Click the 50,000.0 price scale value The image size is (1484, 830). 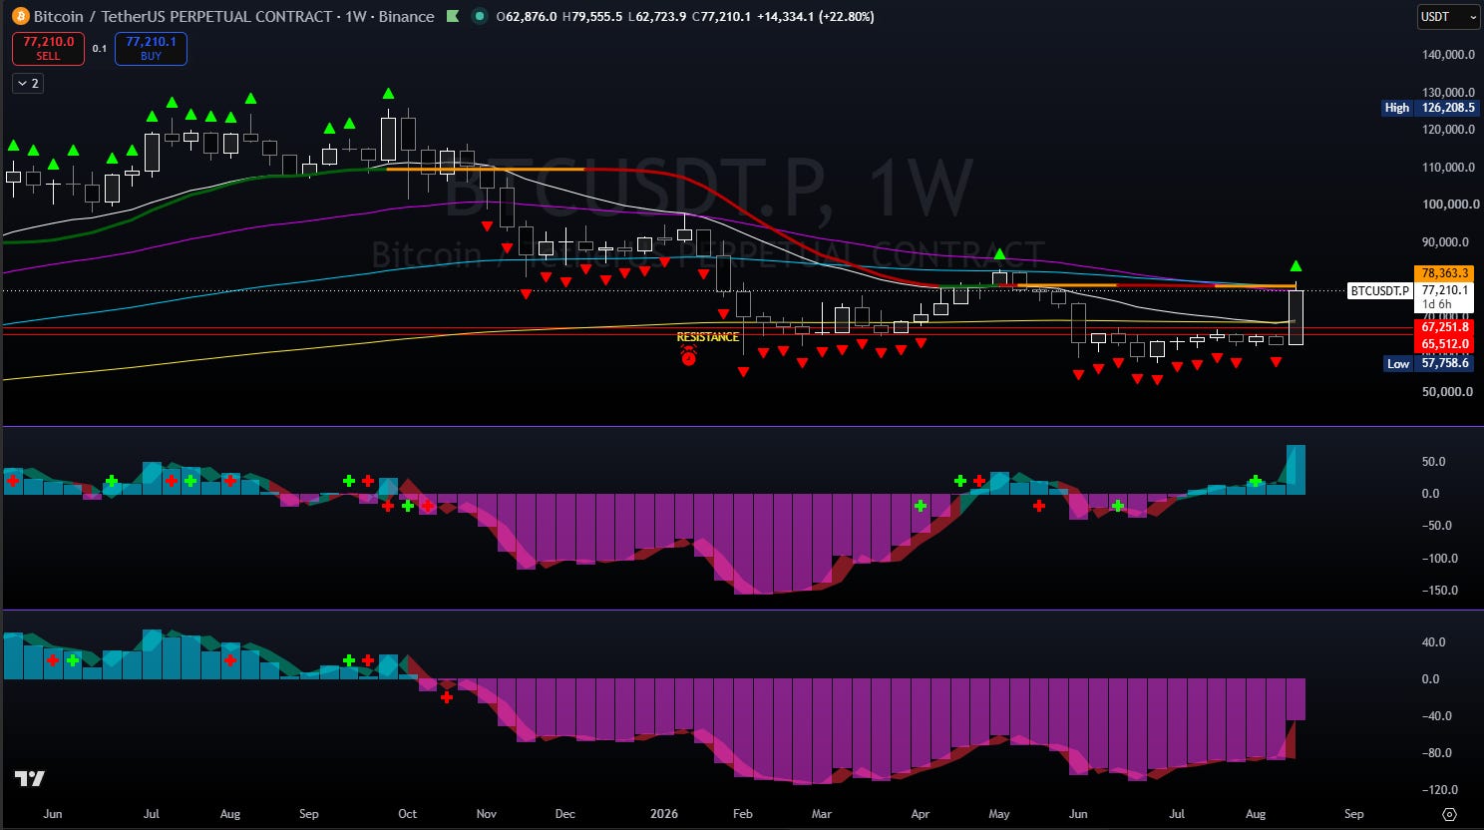1447,391
